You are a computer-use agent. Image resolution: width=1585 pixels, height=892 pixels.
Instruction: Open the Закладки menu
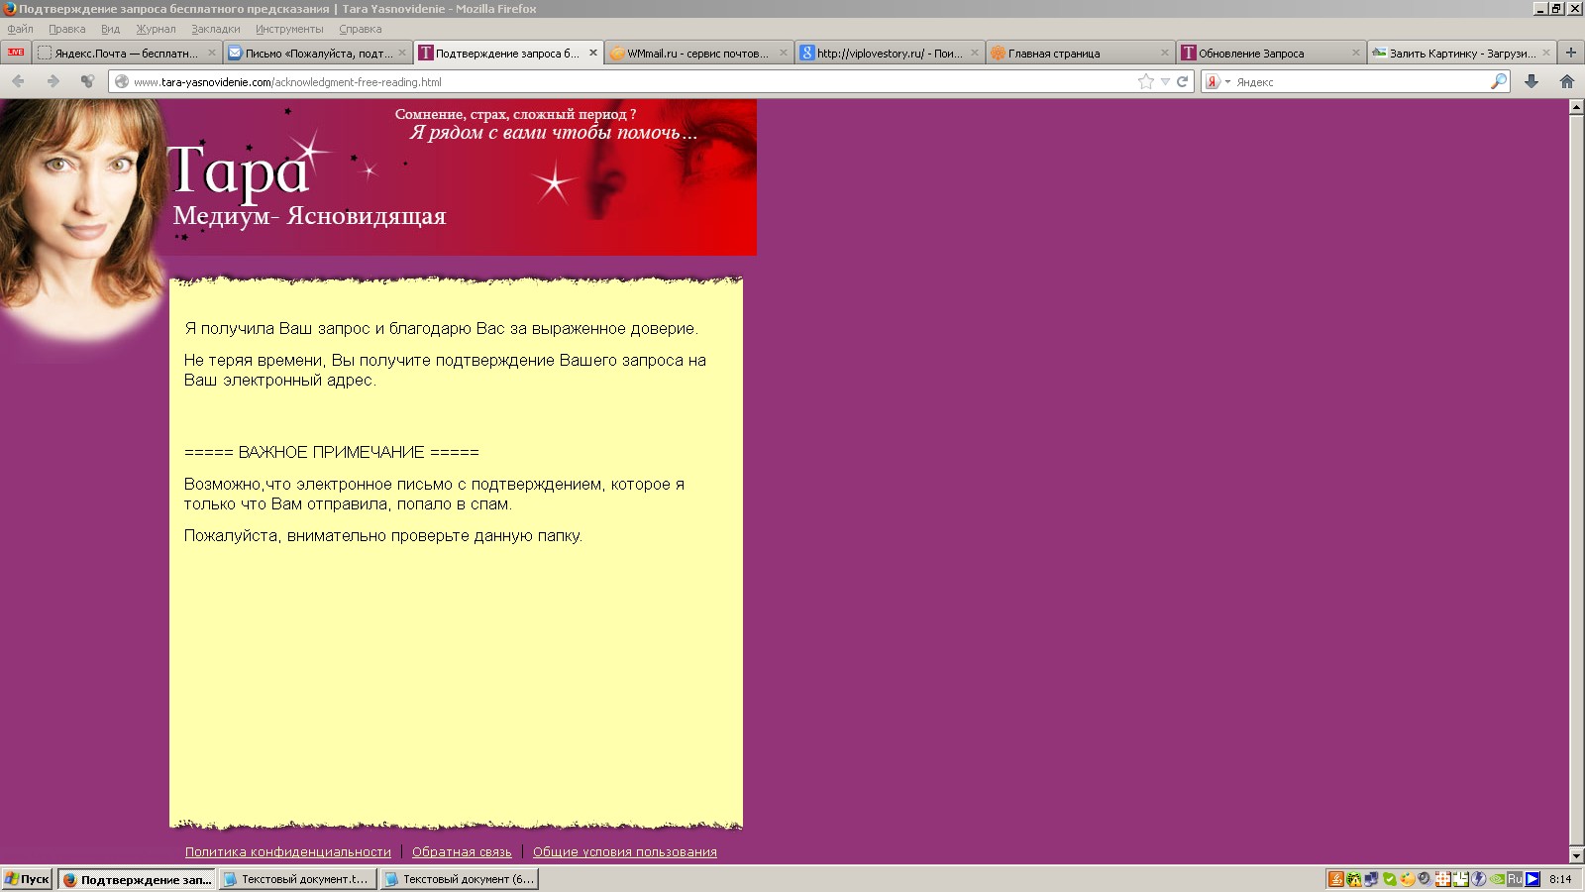215,29
